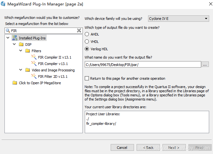Select FIR Compiler v13.1 megafunction

coord(53,64)
